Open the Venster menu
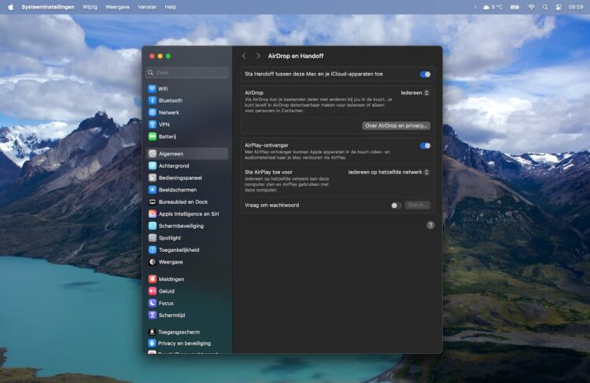 pyautogui.click(x=147, y=6)
